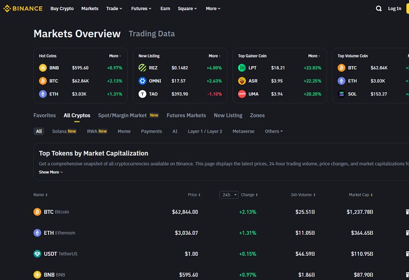
Task: Click the BTC coin icon in Hot Coins
Action: click(x=43, y=81)
